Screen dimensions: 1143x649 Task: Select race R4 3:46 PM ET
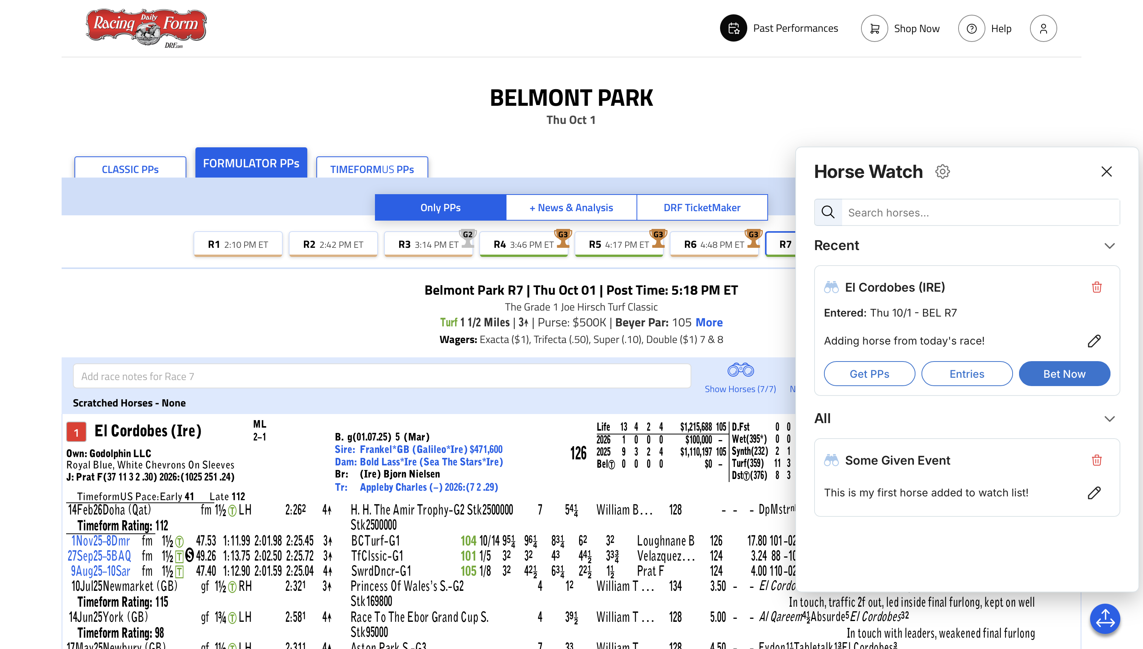pos(523,244)
